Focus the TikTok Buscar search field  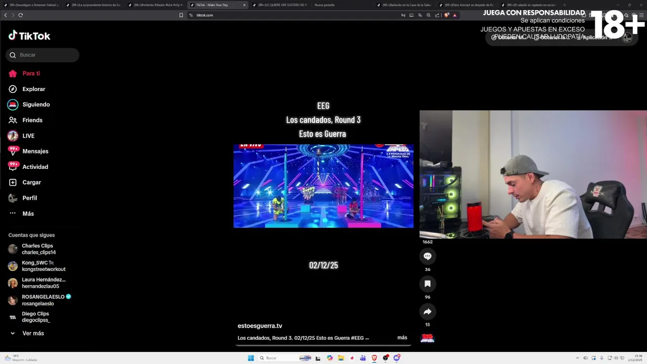42,55
